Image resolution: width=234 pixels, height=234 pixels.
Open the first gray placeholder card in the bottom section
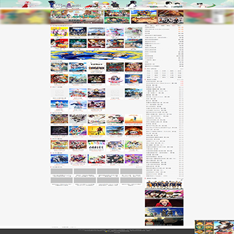tap(62, 172)
